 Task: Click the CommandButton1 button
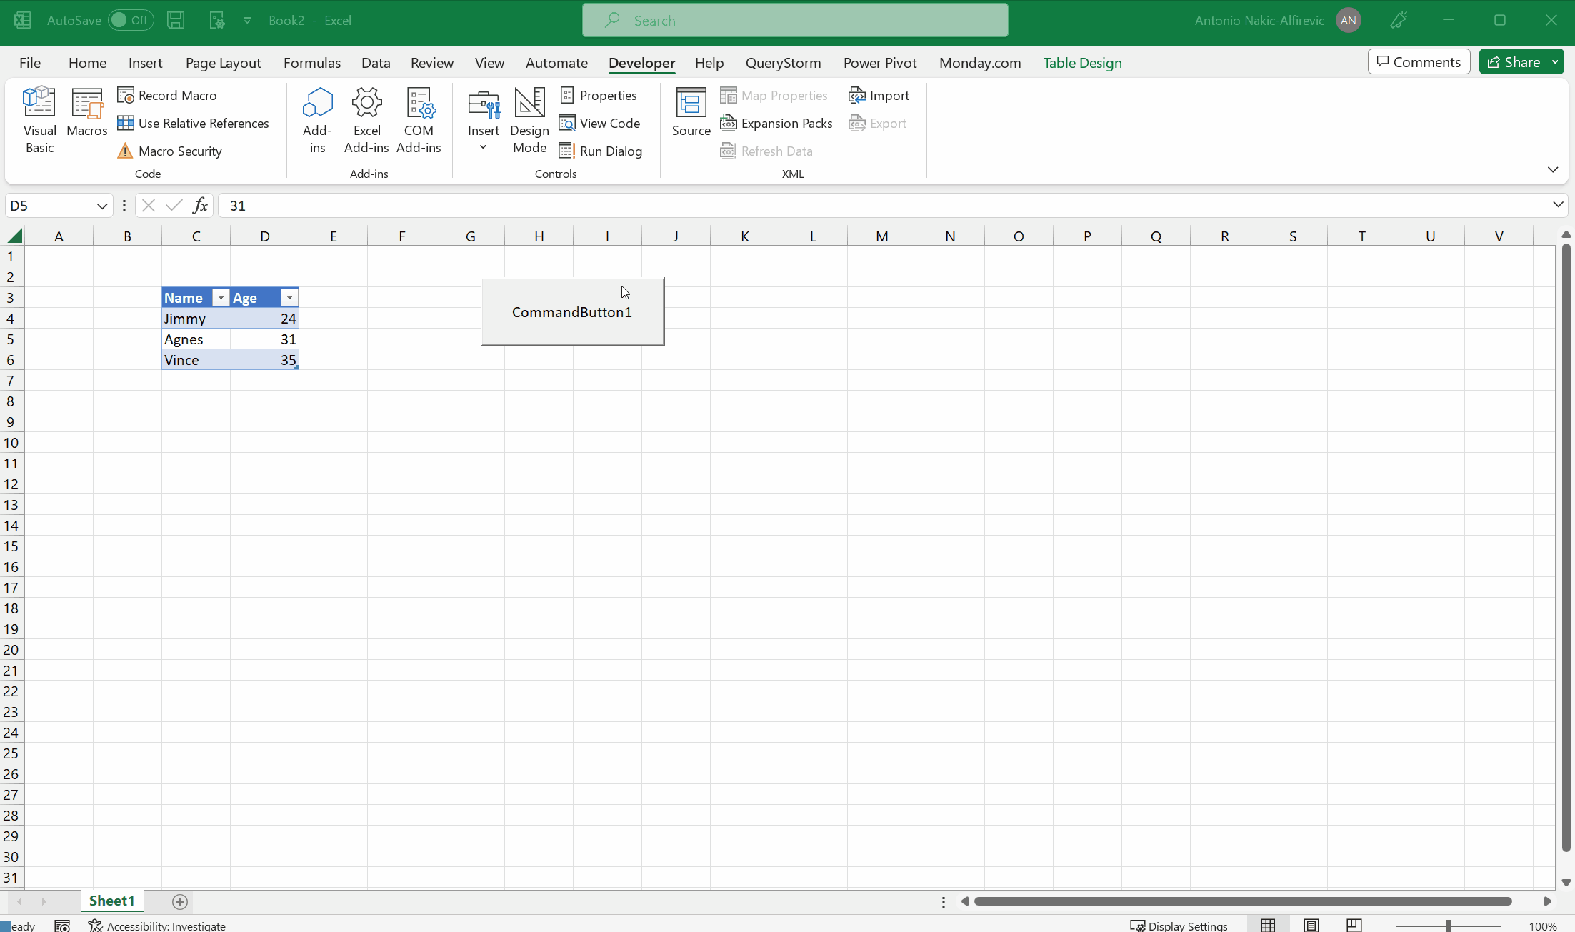[x=572, y=312]
